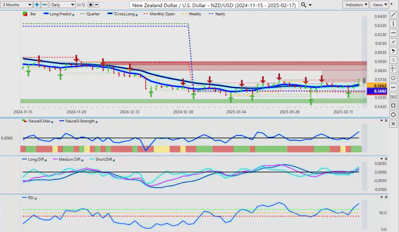
Task: Click the blue plus zoom-in range button
Action: [37, 5]
